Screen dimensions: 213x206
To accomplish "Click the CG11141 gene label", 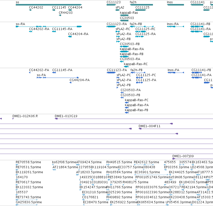I will (x=197, y=2).
